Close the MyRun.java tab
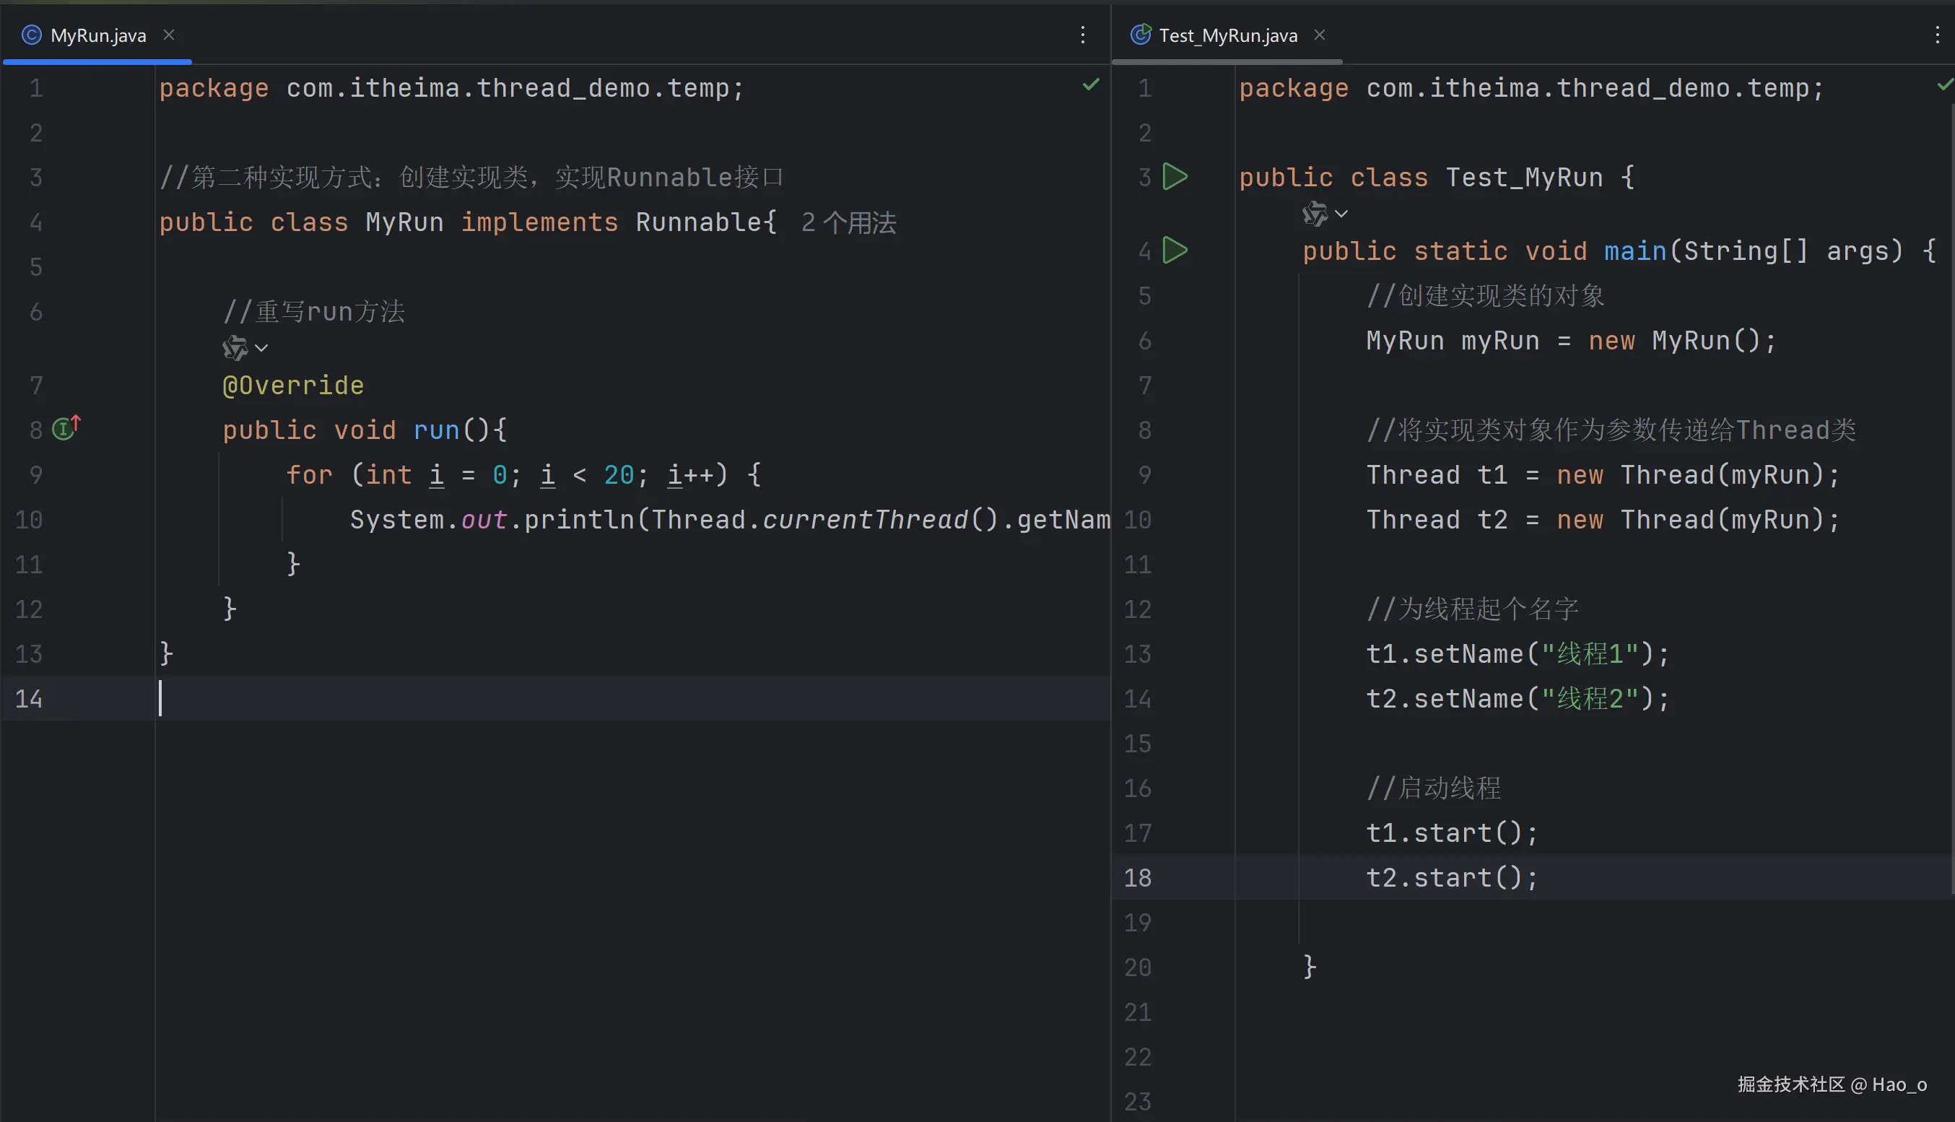This screenshot has height=1122, width=1955. click(x=169, y=35)
